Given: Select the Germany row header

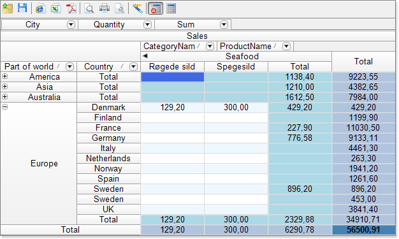Looking at the screenshot, I should click(x=108, y=138).
